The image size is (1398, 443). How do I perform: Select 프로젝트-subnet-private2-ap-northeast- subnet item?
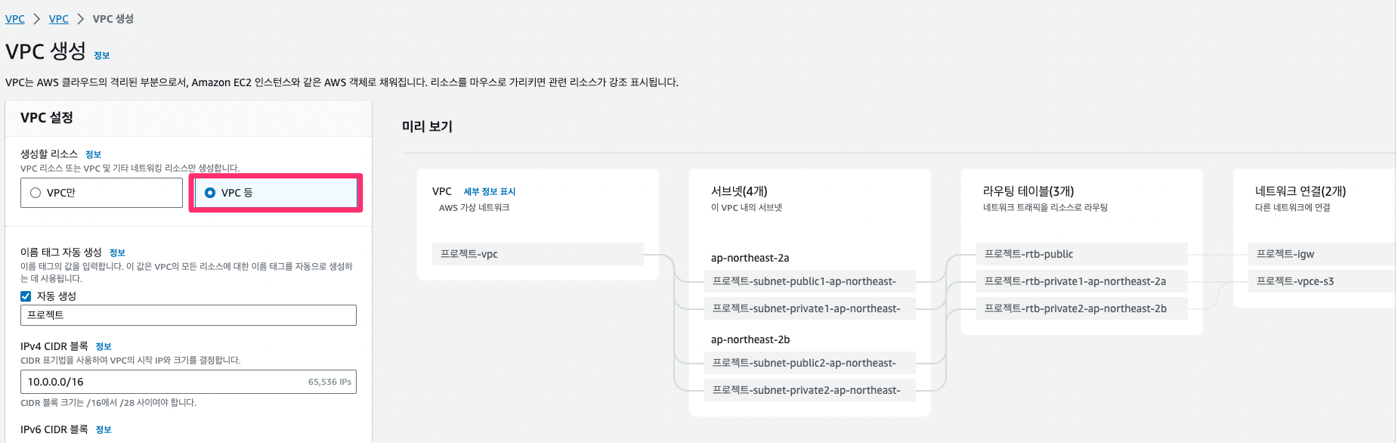(810, 390)
